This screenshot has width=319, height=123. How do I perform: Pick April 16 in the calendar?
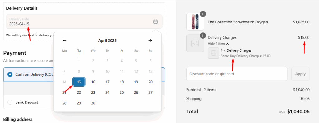pyautogui.click(x=93, y=82)
